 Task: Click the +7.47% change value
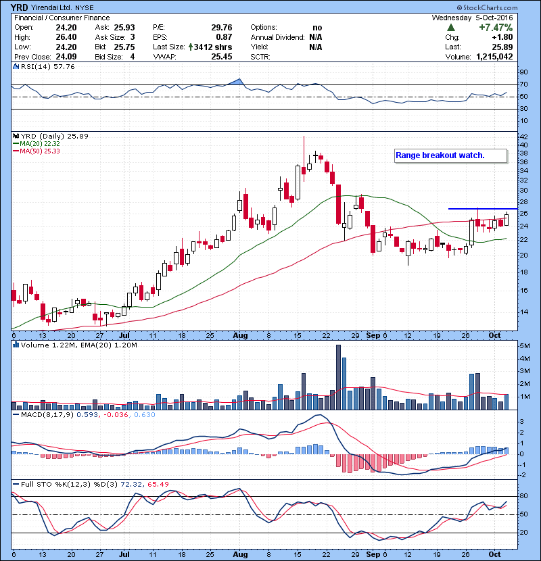(496, 28)
